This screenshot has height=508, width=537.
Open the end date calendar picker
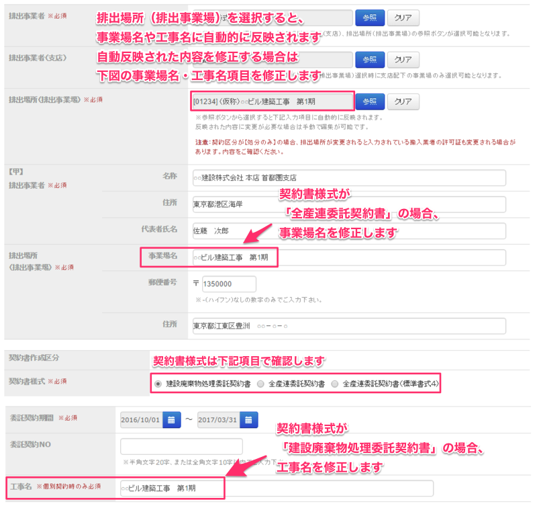(x=249, y=420)
